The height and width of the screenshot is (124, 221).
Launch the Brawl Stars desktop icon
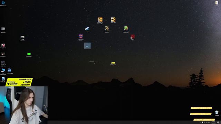(x=113, y=20)
